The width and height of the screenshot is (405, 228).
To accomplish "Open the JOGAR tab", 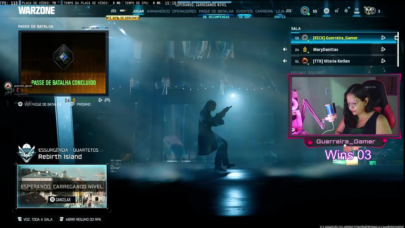I will point(138,11).
